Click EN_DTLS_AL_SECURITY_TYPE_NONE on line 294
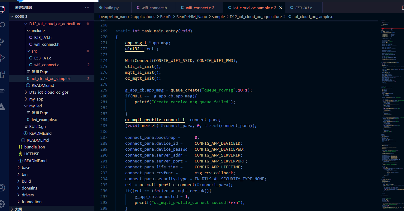Viewport: 404px width, 211px height. (229, 179)
